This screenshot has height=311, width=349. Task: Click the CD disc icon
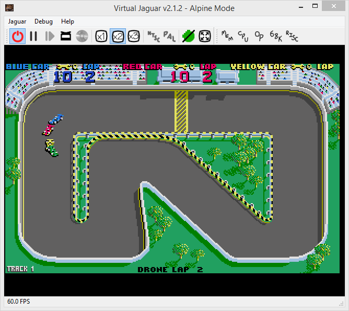[82, 36]
